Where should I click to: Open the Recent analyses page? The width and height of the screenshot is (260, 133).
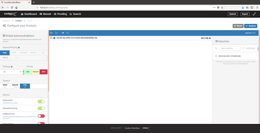[x=45, y=14]
